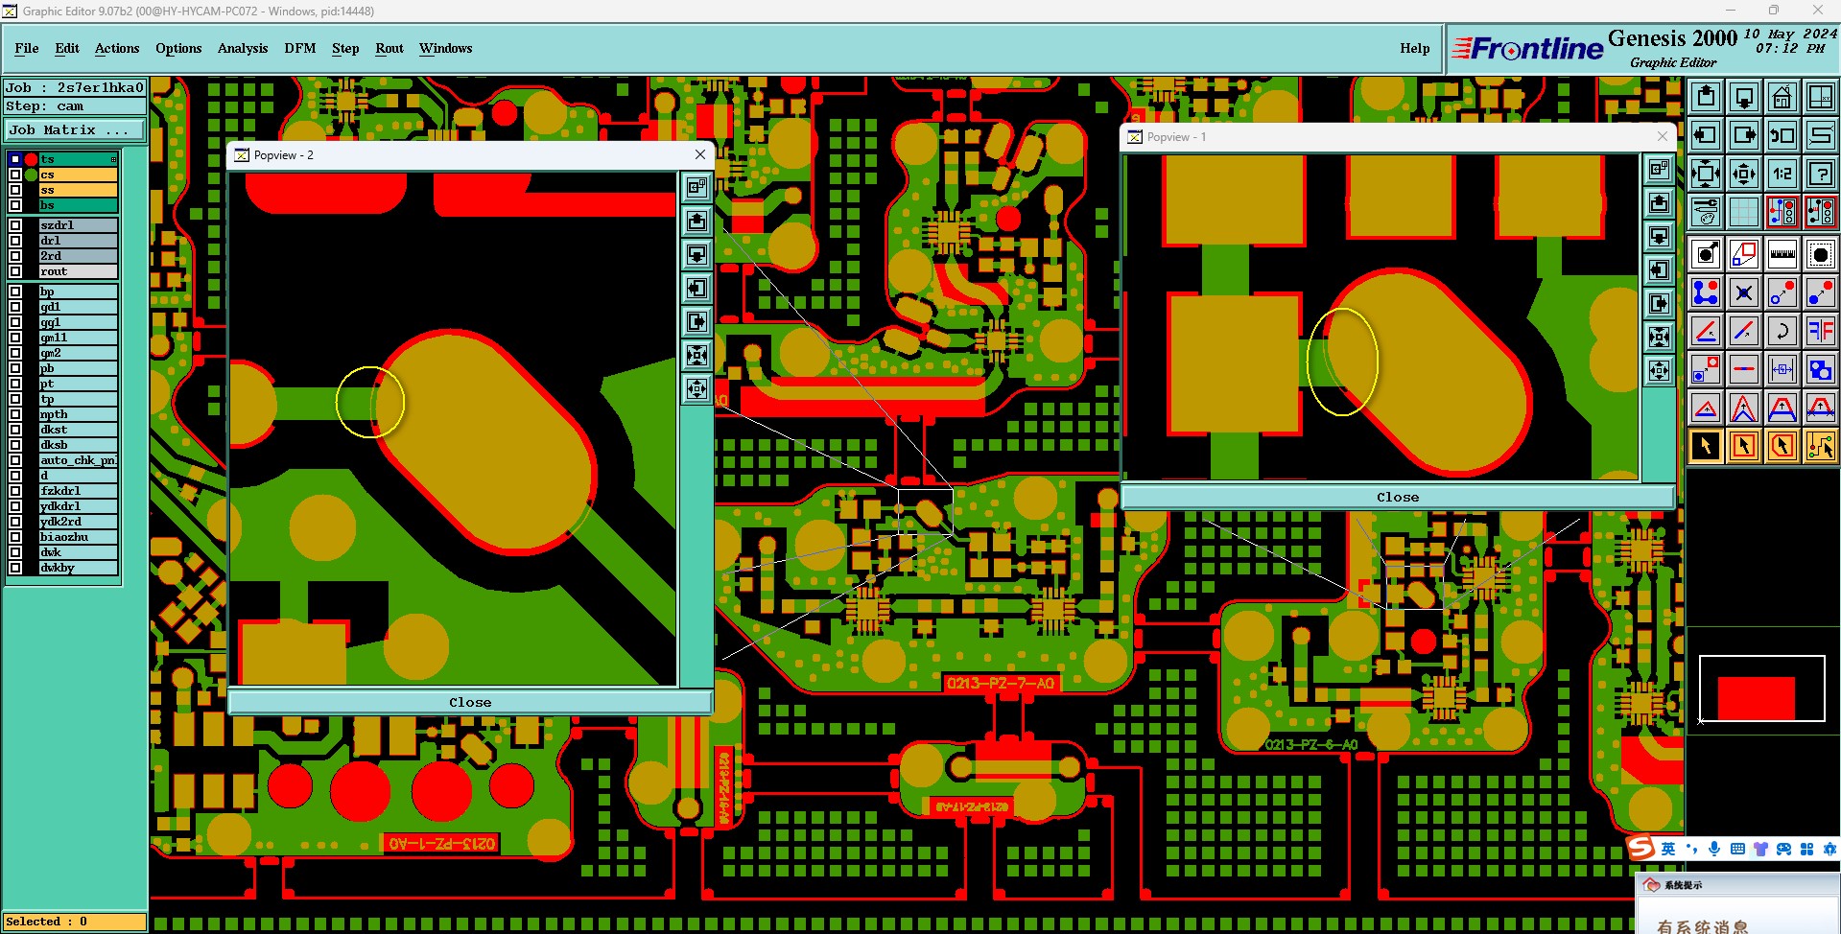Click the question mark help icon
This screenshot has width=1841, height=934.
[x=1821, y=174]
